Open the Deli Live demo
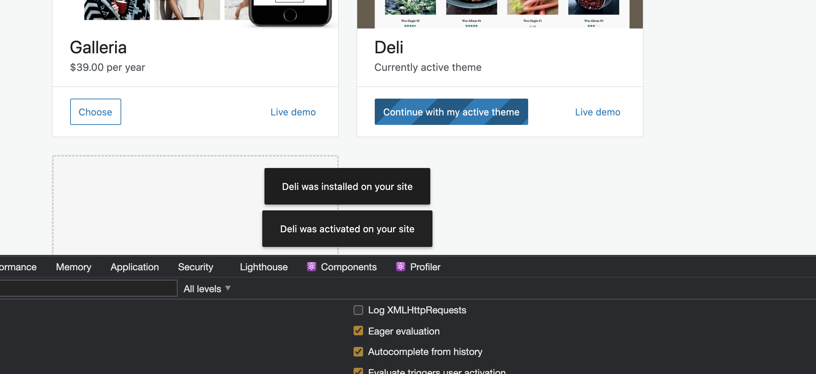The height and width of the screenshot is (374, 816). (x=597, y=112)
